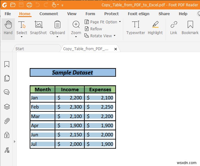Open the Attachments paperclip panel
The width and height of the screenshot is (200, 166).
click(x=7, y=121)
